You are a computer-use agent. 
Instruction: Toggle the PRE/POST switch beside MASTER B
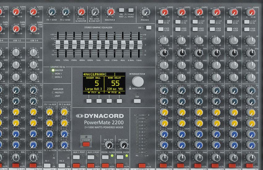(x=121, y=10)
